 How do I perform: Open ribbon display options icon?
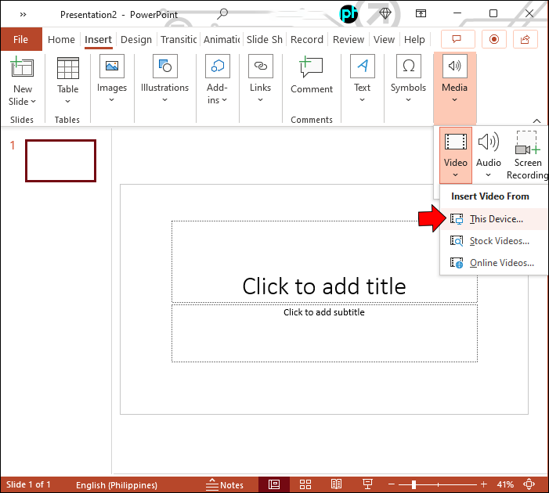coord(421,13)
